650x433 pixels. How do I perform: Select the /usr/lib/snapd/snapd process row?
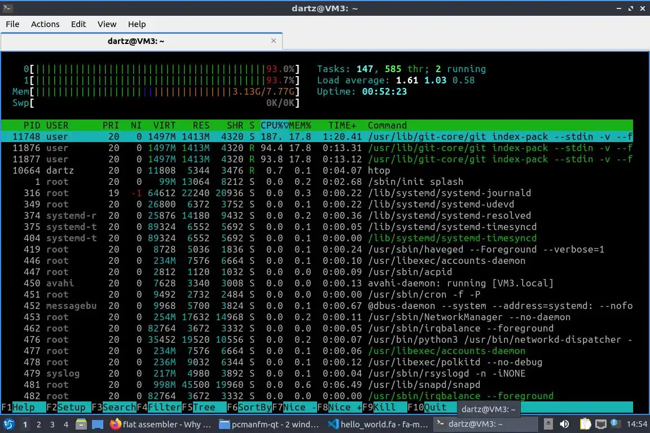(x=317, y=385)
